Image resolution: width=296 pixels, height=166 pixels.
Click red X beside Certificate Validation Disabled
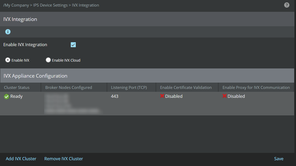point(162,96)
